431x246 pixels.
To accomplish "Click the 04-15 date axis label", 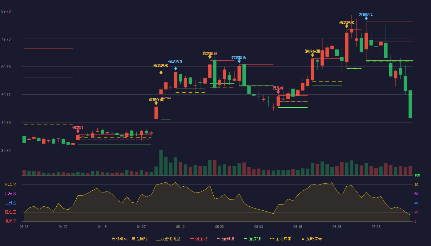I will tap(102, 227).
